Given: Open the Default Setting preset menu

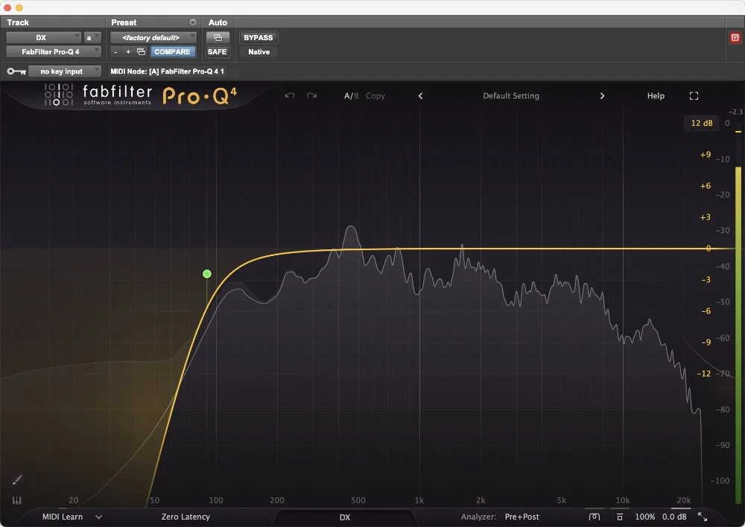Looking at the screenshot, I should (511, 96).
